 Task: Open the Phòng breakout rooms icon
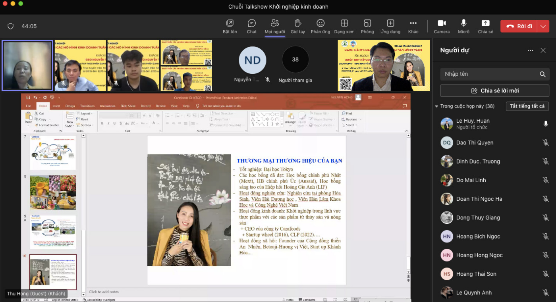[367, 23]
